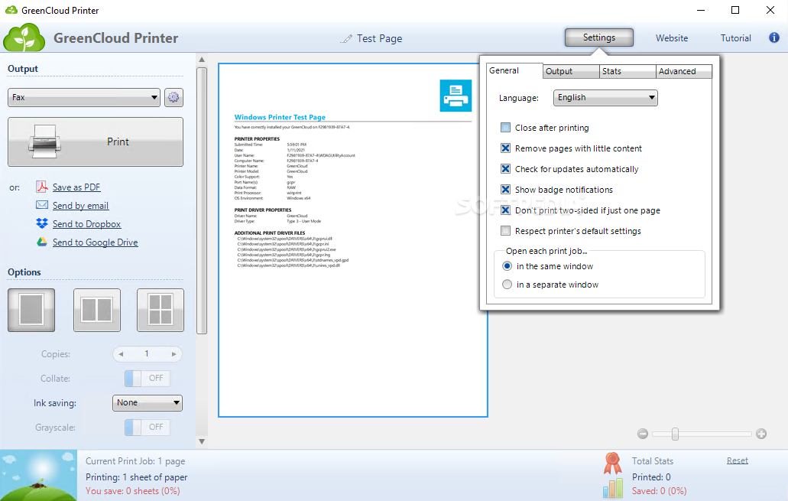Image resolution: width=788 pixels, height=501 pixels.
Task: Click the 'You save: 0 sheets (0%)' text
Action: pyautogui.click(x=133, y=491)
